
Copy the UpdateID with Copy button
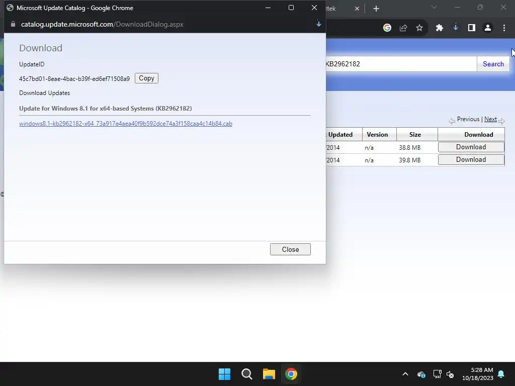point(146,78)
